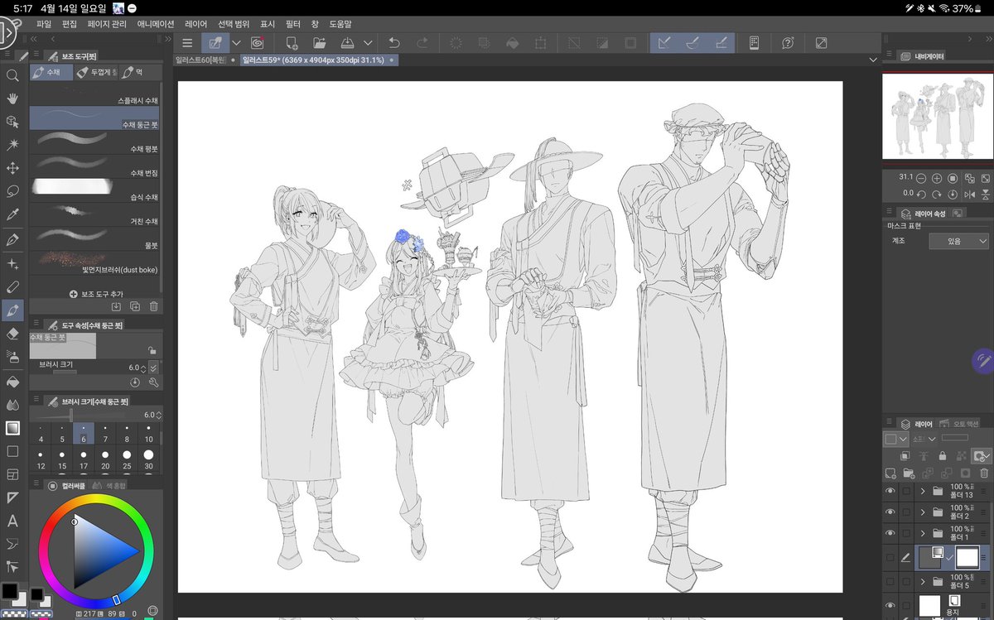Flip canvas horizontally in Navigator
Image resolution: width=994 pixels, height=620 pixels.
click(969, 194)
